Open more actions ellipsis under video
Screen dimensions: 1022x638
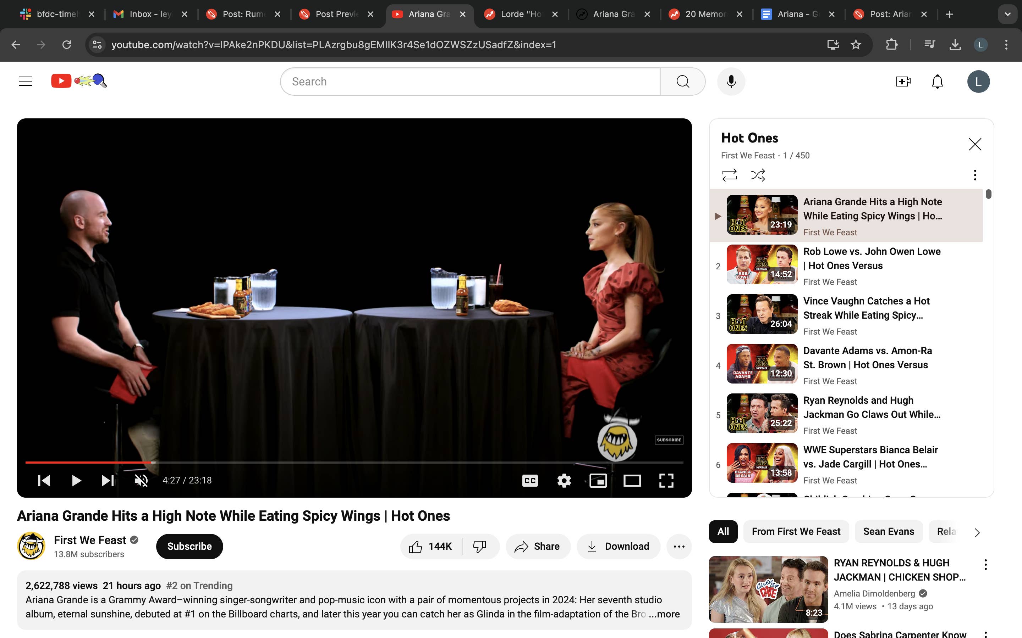coord(678,547)
